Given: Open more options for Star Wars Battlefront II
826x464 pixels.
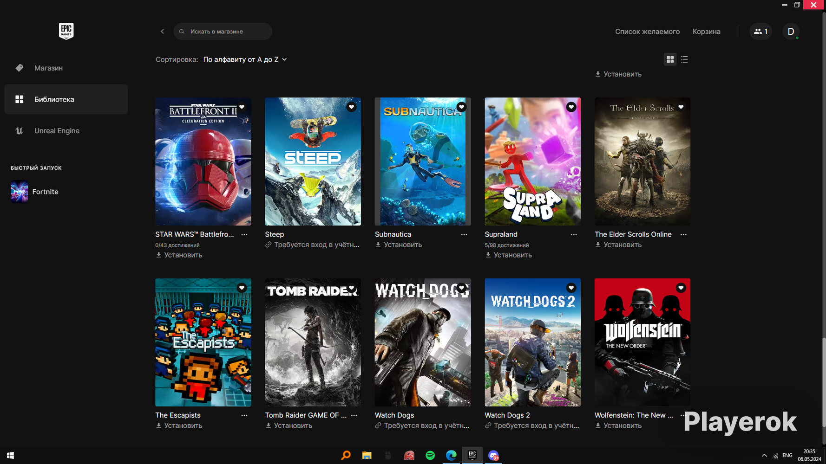Looking at the screenshot, I should coord(244,234).
